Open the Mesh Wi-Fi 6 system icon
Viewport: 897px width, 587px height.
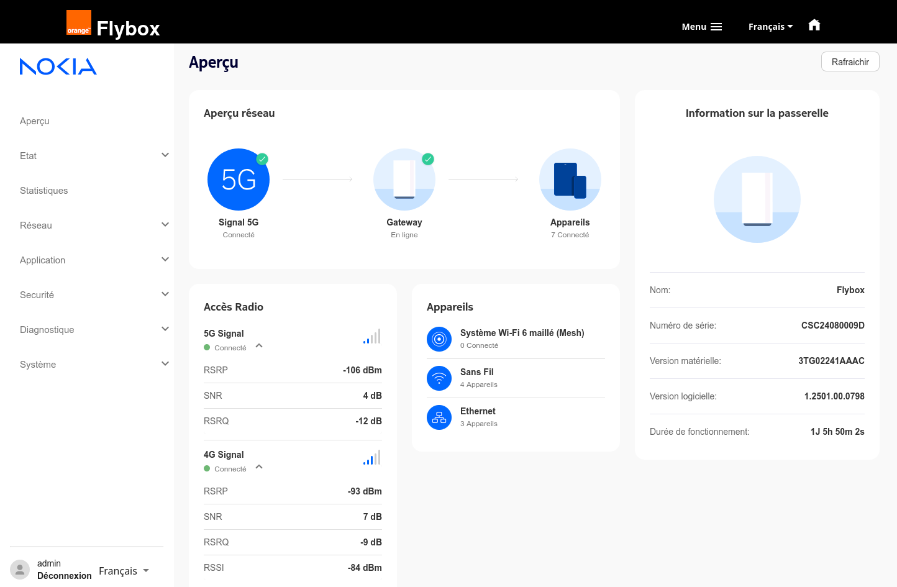(x=439, y=339)
